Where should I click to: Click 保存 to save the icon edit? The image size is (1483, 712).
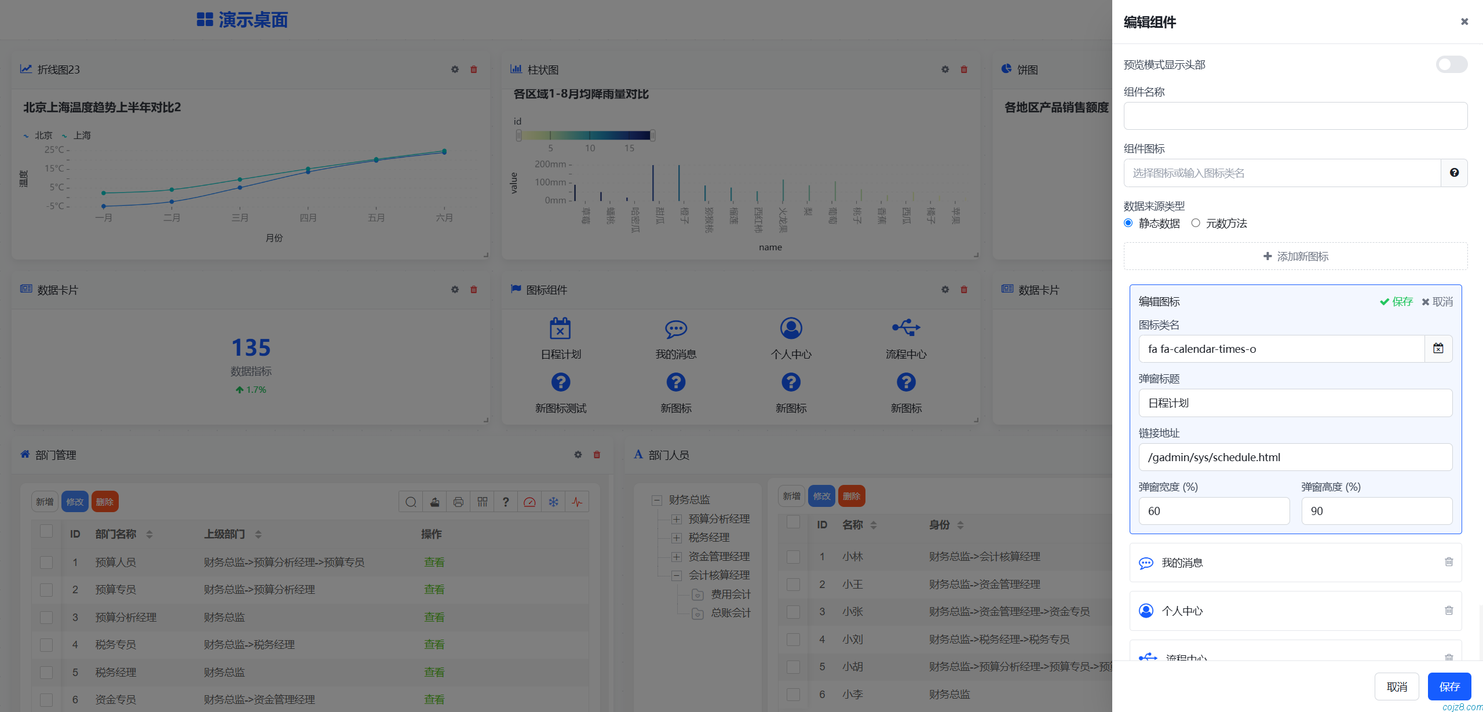[1396, 301]
